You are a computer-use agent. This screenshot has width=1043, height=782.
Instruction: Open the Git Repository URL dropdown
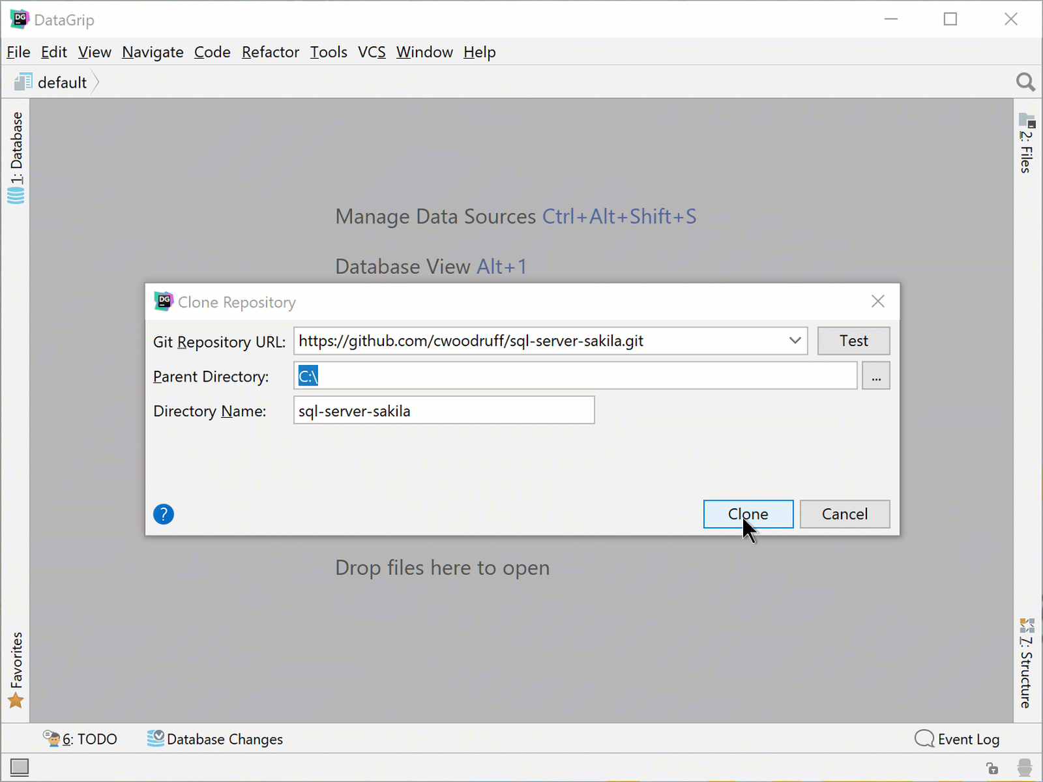[795, 341]
